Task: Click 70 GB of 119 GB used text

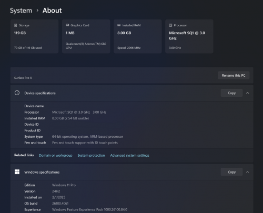Action: (28, 48)
